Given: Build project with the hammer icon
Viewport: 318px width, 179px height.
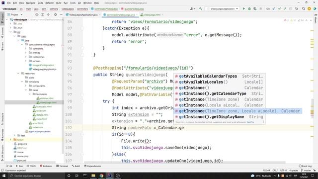Looking at the screenshot, I should tap(201, 9).
